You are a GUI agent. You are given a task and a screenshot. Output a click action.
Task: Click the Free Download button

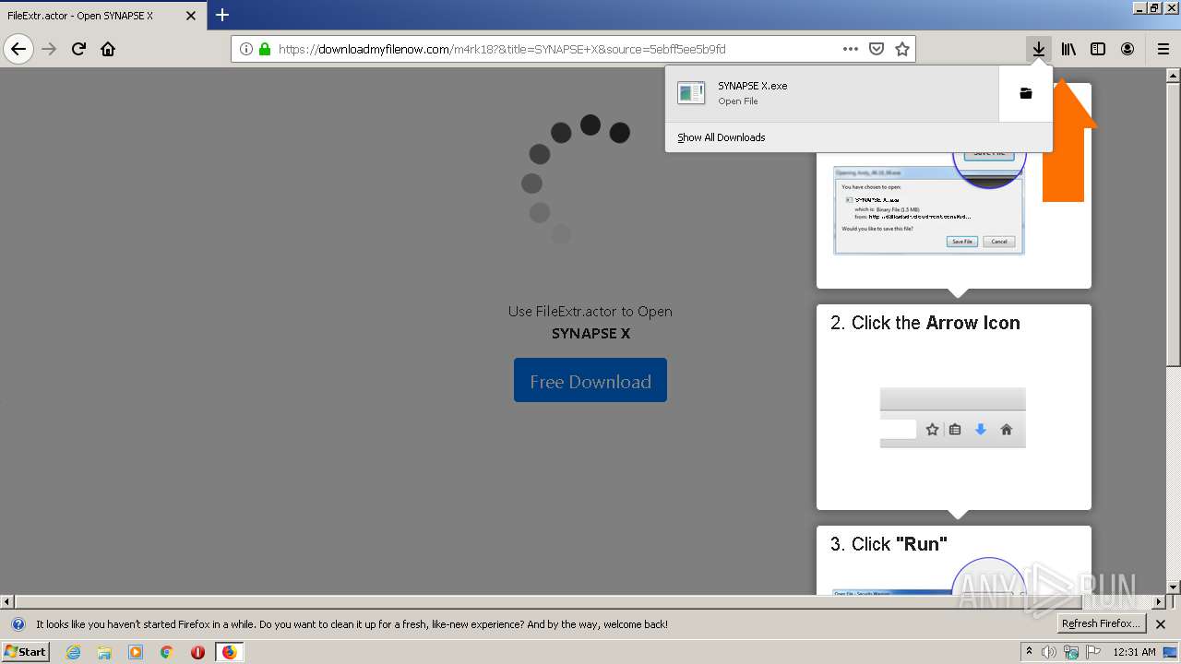(x=590, y=380)
